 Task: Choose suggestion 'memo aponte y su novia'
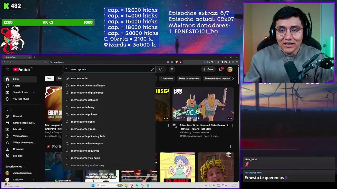click(x=108, y=158)
